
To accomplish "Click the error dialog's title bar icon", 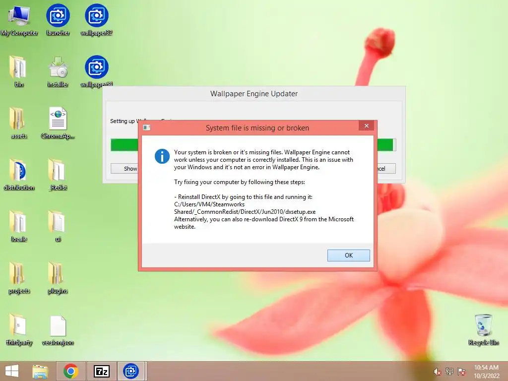I will (147, 127).
